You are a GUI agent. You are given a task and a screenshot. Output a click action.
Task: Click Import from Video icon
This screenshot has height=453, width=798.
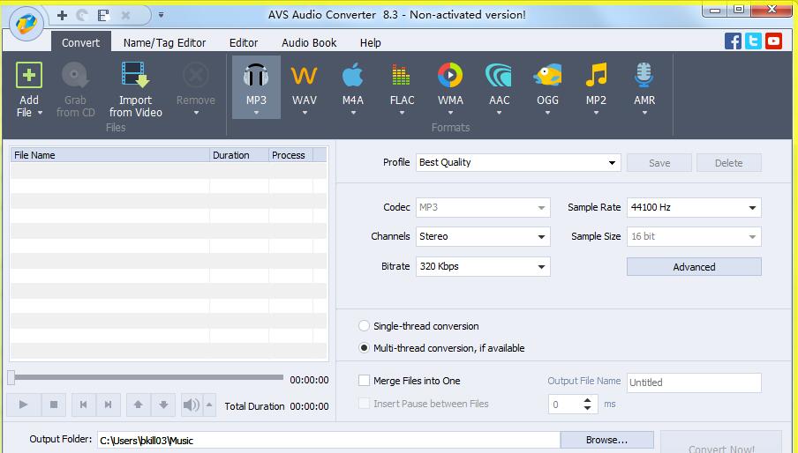(135, 75)
